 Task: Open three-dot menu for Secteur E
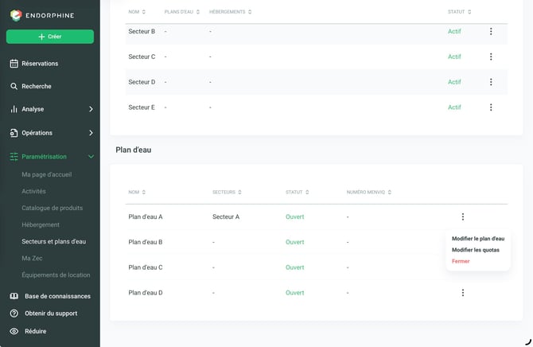(491, 107)
